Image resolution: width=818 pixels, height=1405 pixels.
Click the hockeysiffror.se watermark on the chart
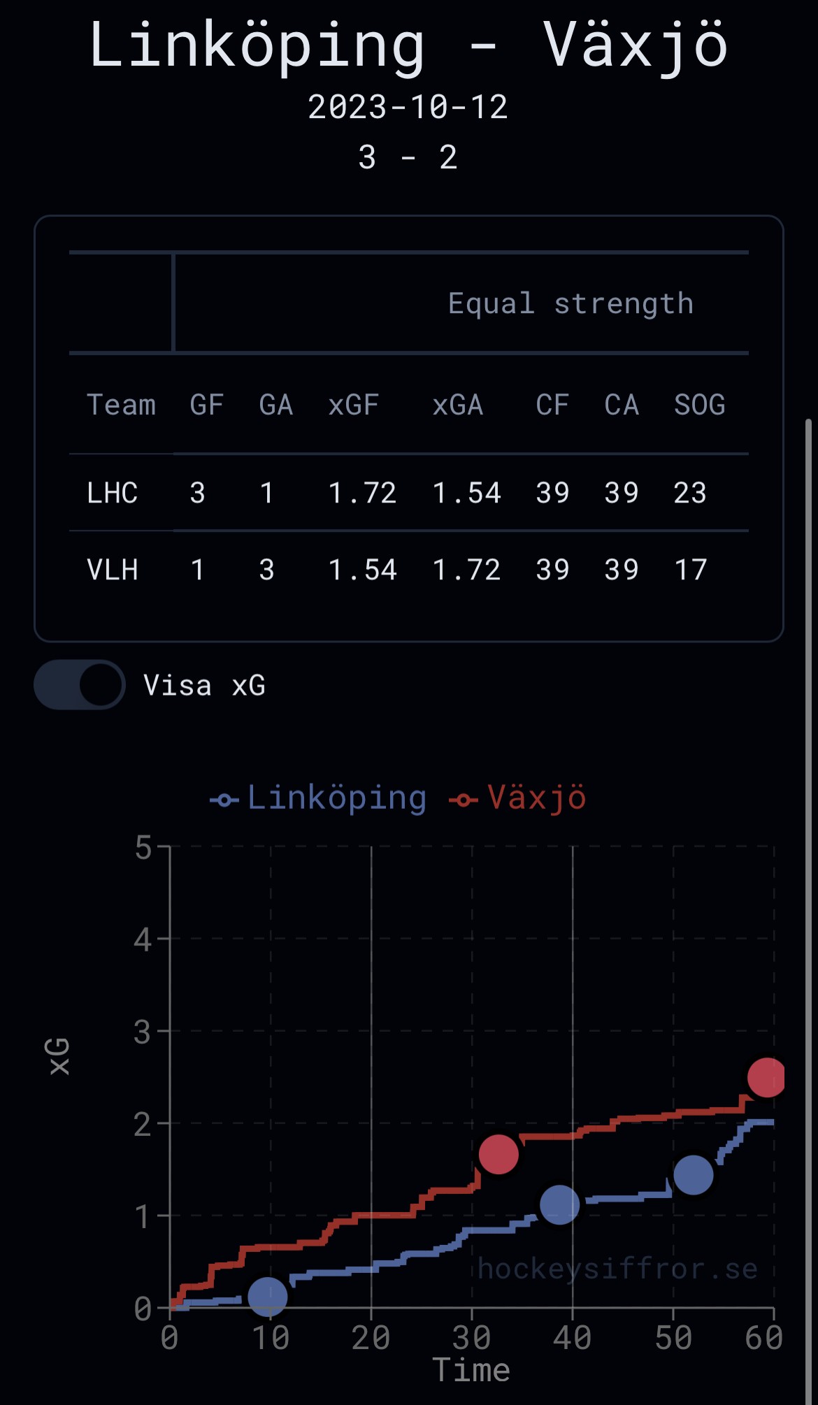click(x=618, y=1269)
